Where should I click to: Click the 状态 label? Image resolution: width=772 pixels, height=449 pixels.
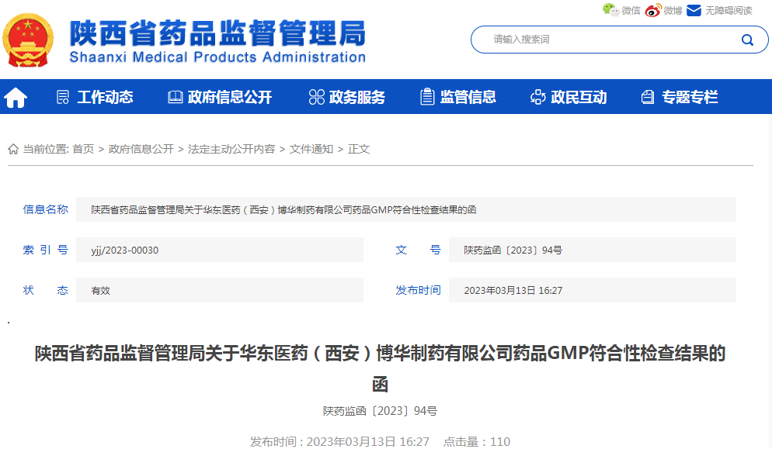[45, 290]
